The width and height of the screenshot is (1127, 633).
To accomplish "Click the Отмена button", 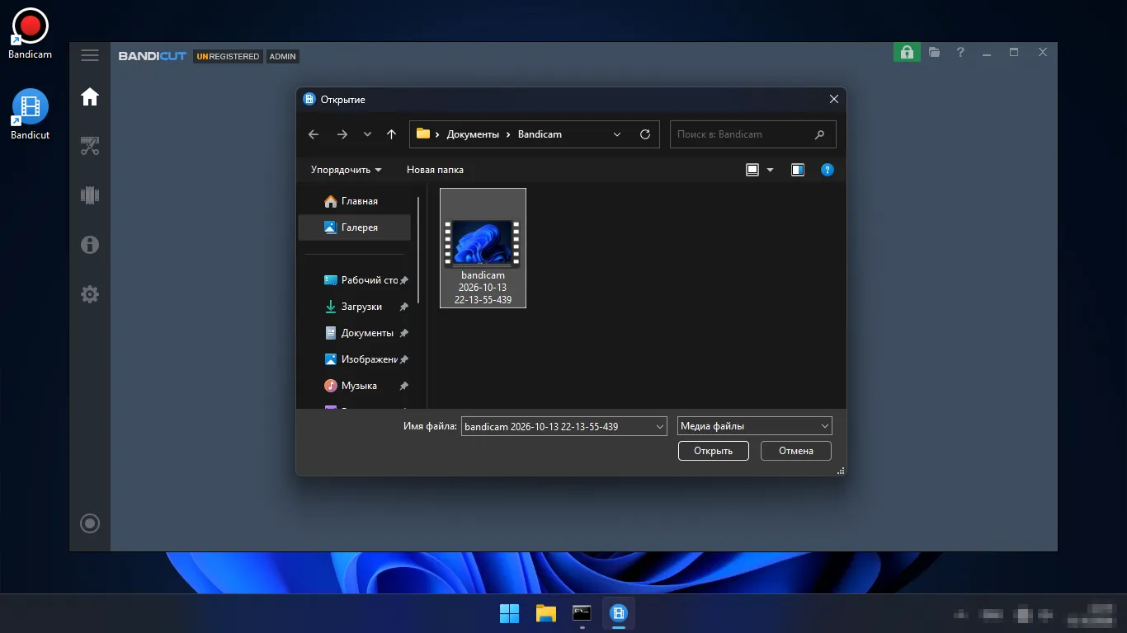I will (796, 451).
